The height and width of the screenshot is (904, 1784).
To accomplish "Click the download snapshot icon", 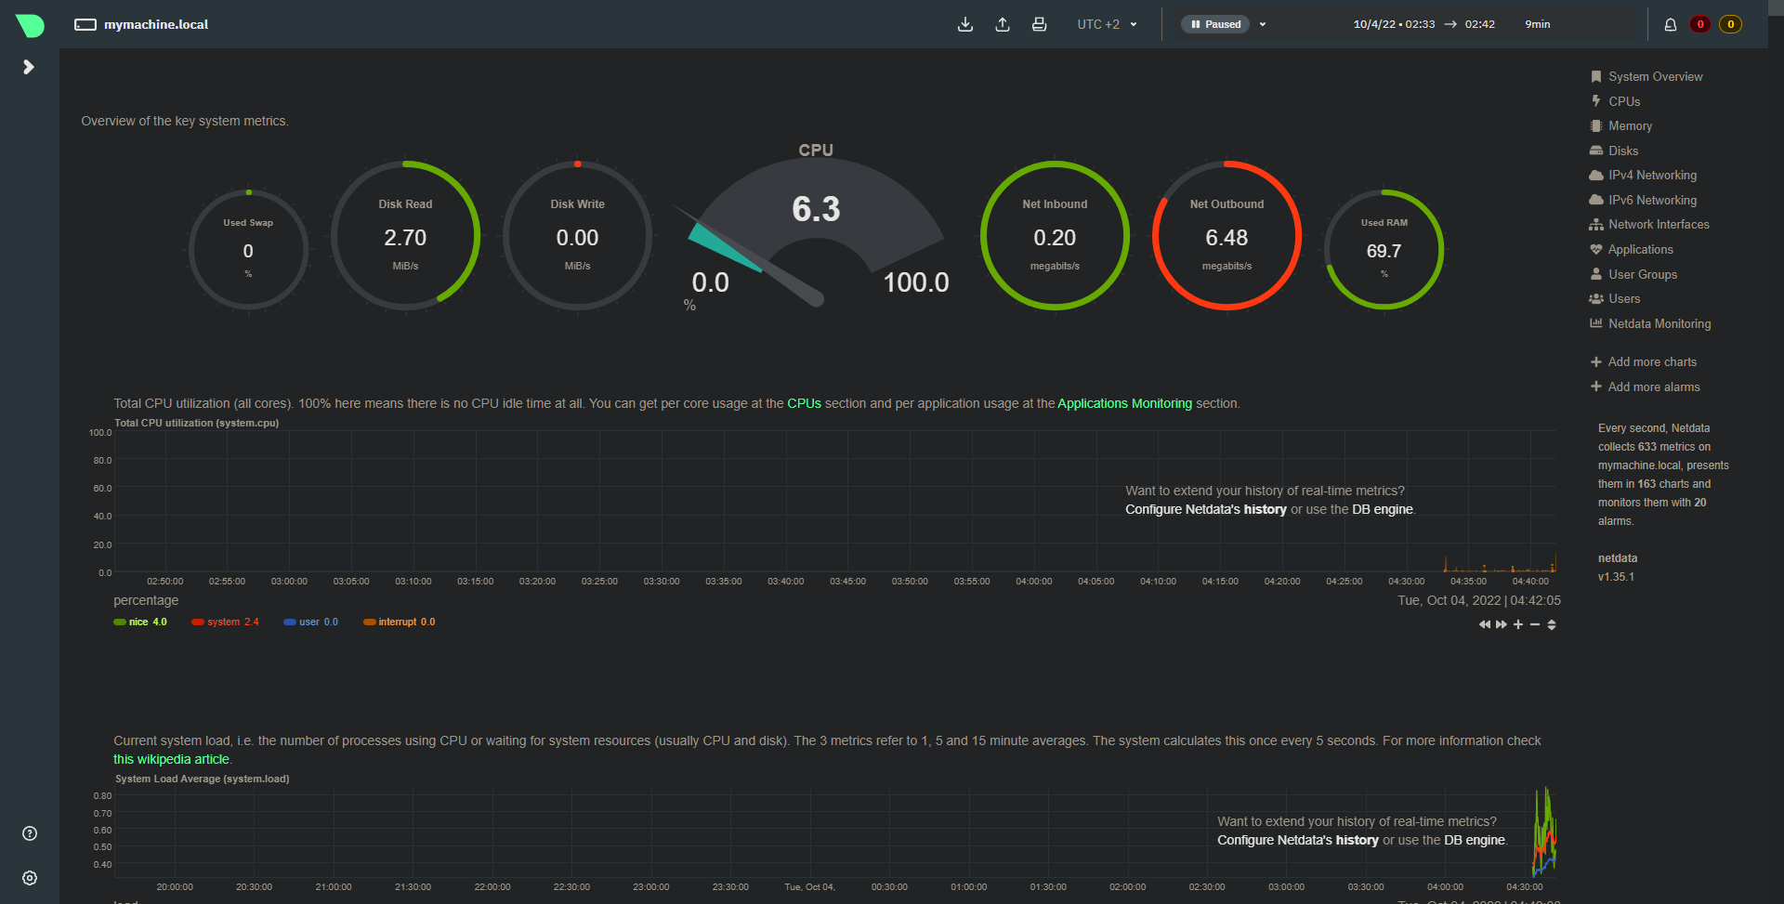I will point(965,24).
